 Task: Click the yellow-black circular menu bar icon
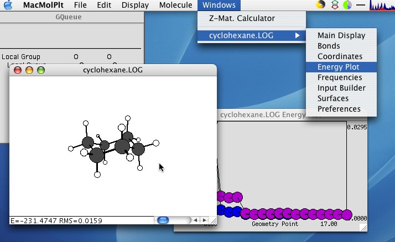point(321,6)
